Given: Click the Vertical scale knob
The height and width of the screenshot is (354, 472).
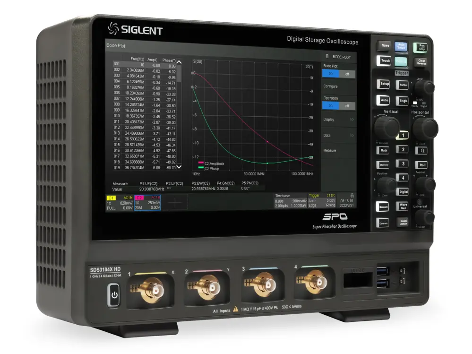Looking at the screenshot, I should (x=387, y=127).
